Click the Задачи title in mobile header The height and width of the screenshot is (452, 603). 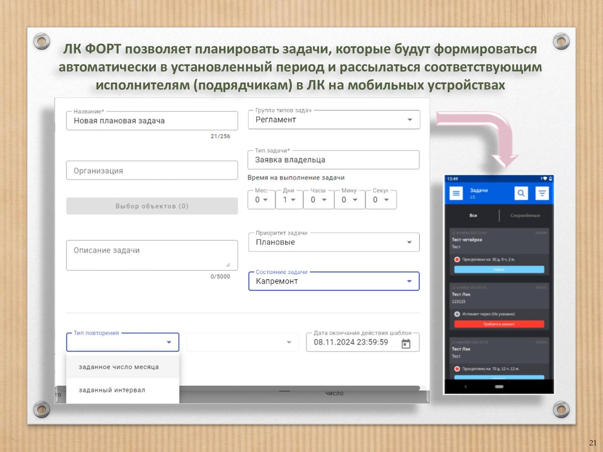pyautogui.click(x=479, y=190)
